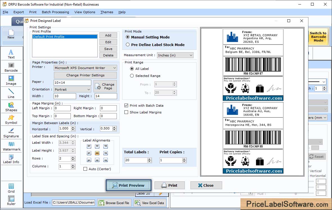Align label to top right
Viewport: 332px width, 210px height.
point(106,146)
